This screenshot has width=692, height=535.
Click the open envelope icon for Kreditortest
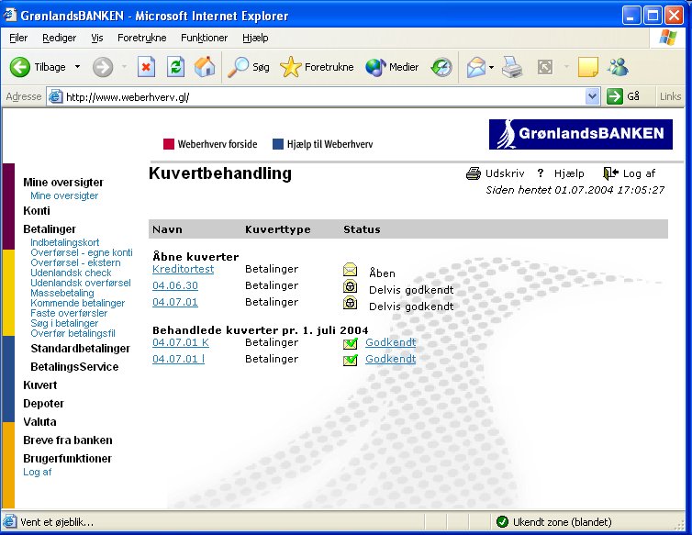[350, 269]
